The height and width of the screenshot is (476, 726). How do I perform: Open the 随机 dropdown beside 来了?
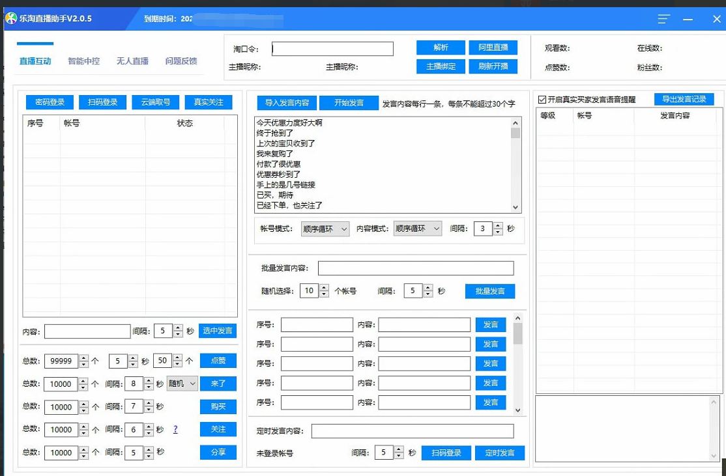[x=182, y=384]
